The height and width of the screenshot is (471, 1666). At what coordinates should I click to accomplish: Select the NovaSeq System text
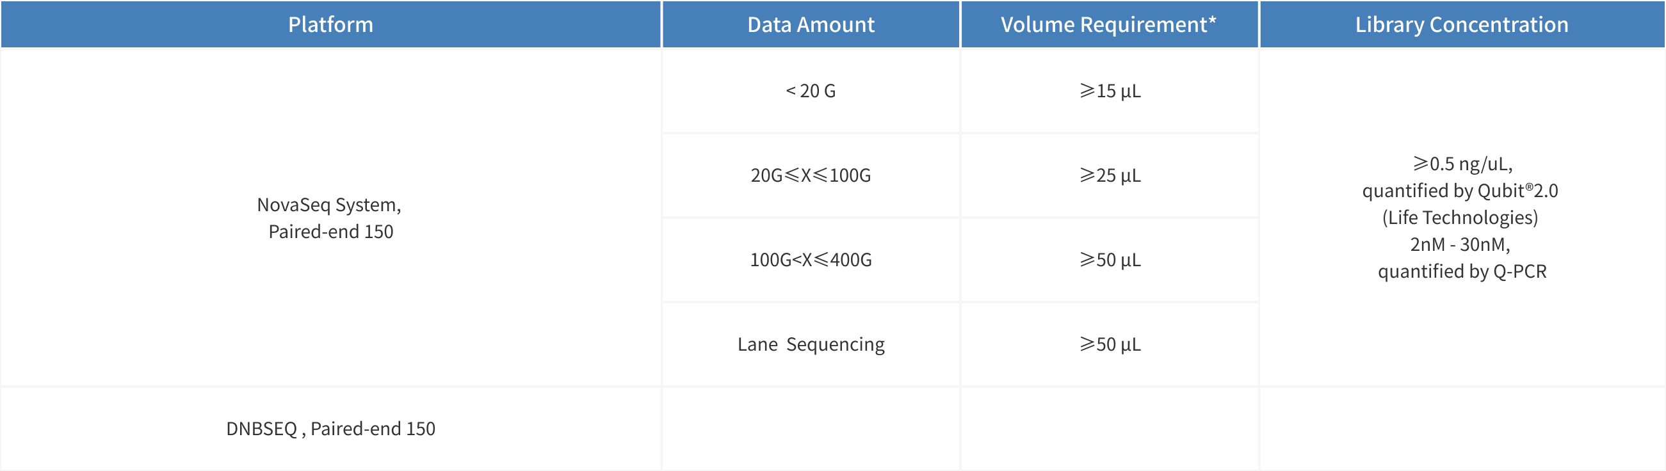click(329, 205)
